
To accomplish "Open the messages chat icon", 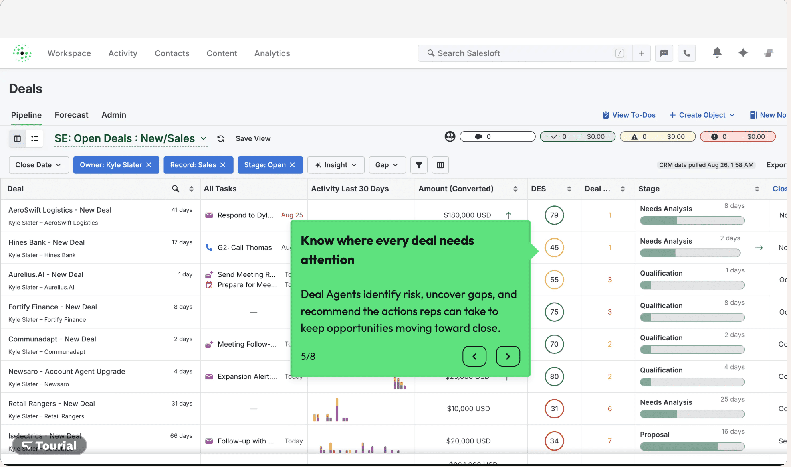I will coord(664,53).
